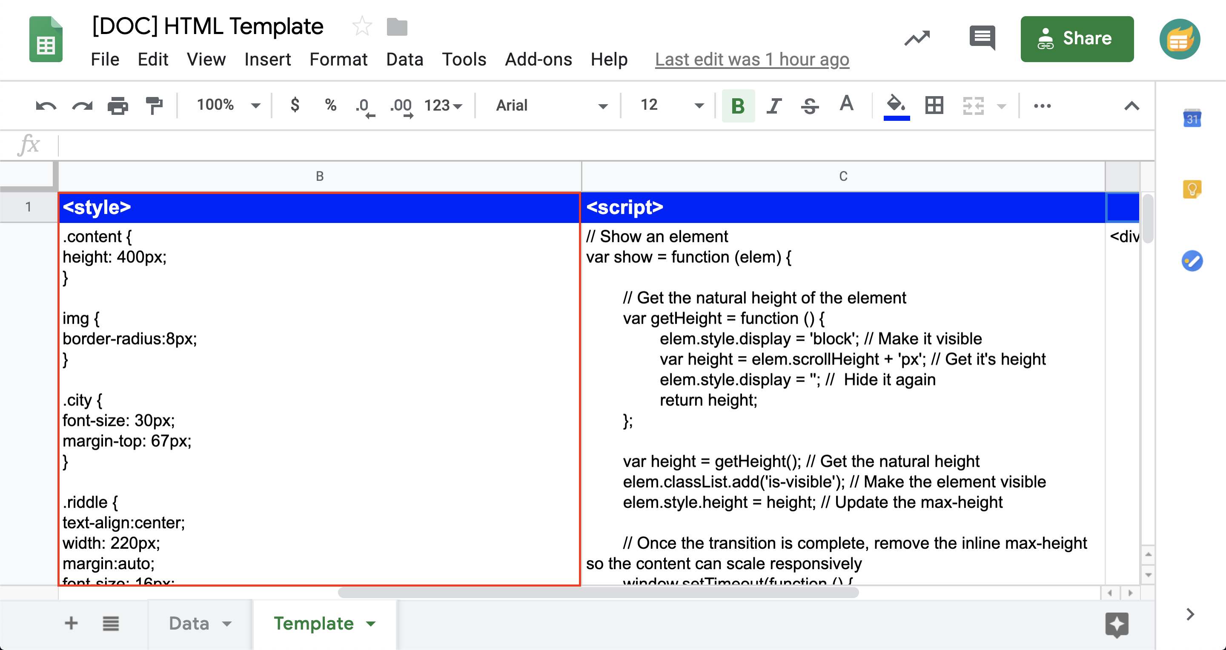Screen dimensions: 1226x650
Task: Star the HTML Template document
Action: tap(362, 26)
